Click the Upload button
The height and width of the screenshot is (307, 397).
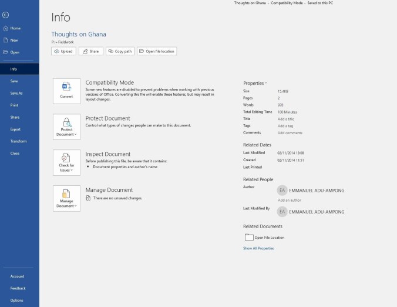(63, 51)
